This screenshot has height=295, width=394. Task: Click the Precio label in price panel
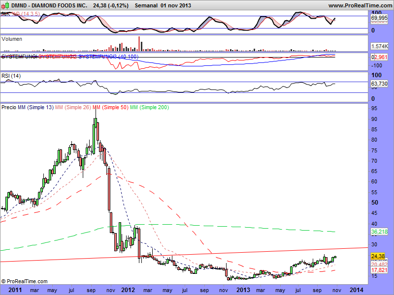click(x=9, y=107)
